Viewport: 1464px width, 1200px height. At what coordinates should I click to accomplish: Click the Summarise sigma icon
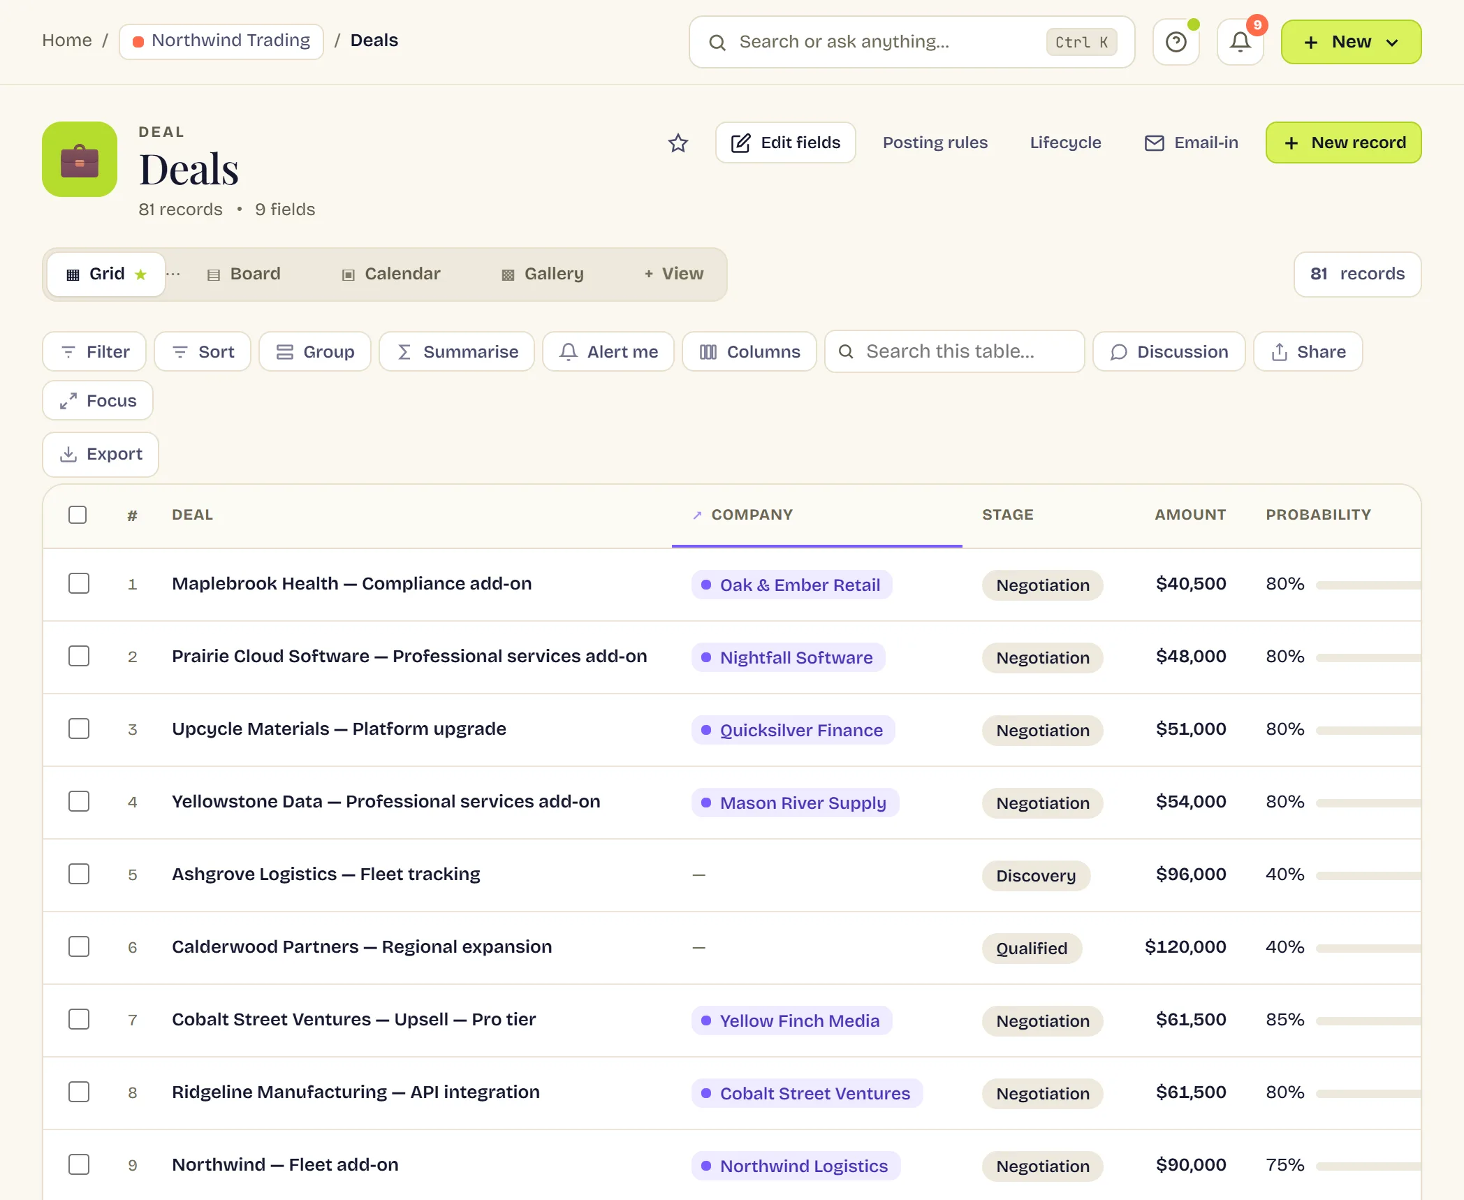coord(404,351)
